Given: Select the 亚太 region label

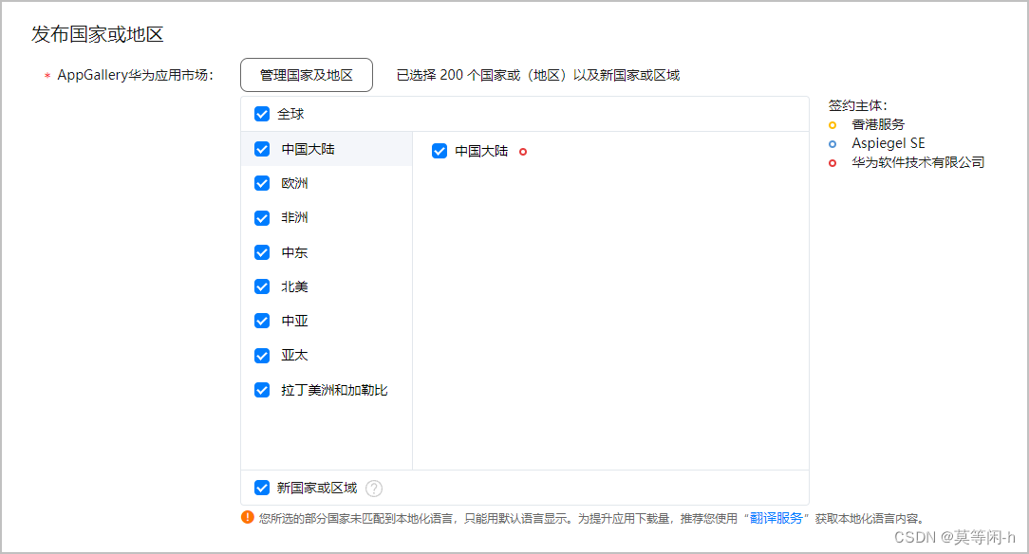Looking at the screenshot, I should tap(294, 356).
